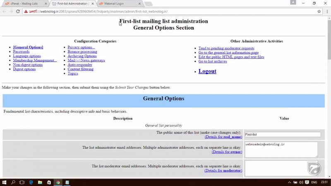Viewport: 331px width, 186px height.
Task: Click the public list name text field
Action: coord(282,134)
